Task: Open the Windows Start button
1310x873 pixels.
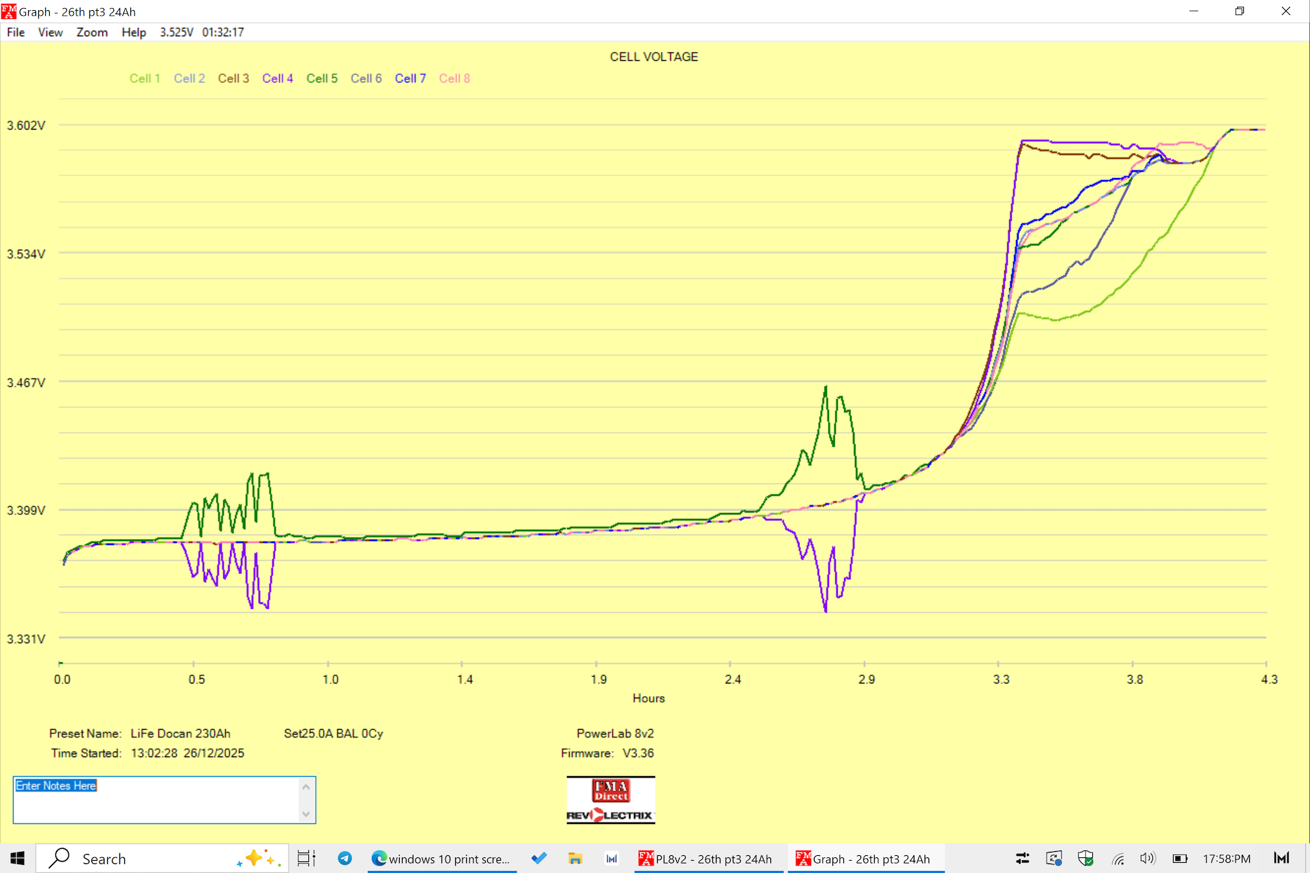Action: click(18, 859)
